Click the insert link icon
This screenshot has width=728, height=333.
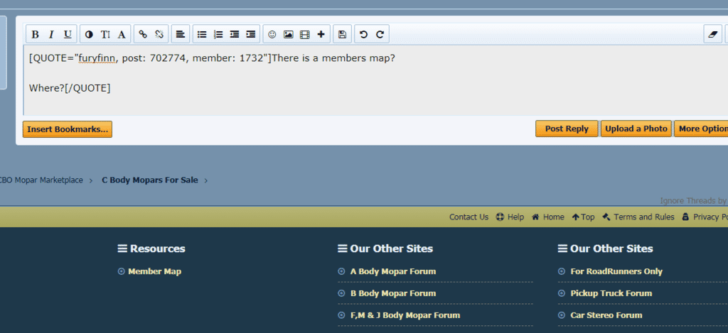coord(143,34)
